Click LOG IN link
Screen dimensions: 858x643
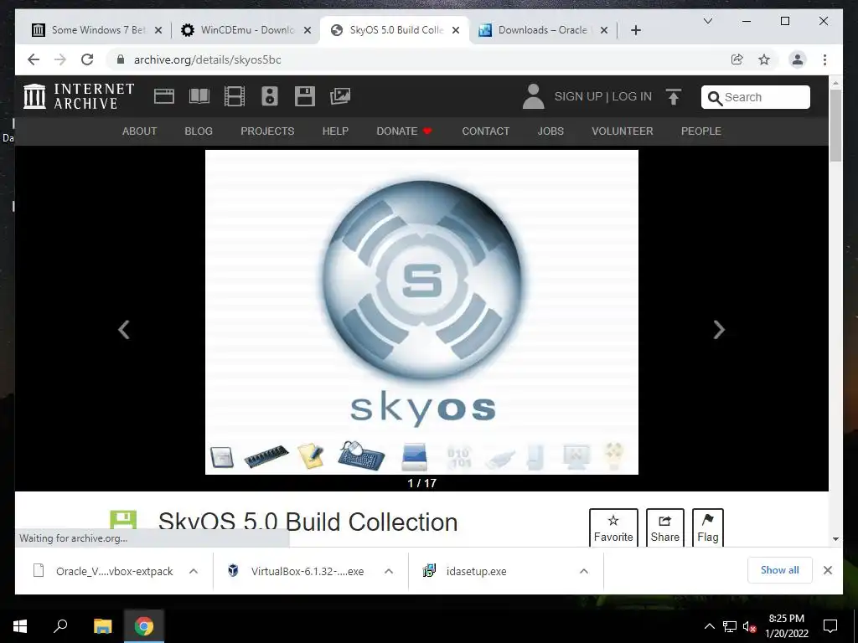click(x=632, y=96)
